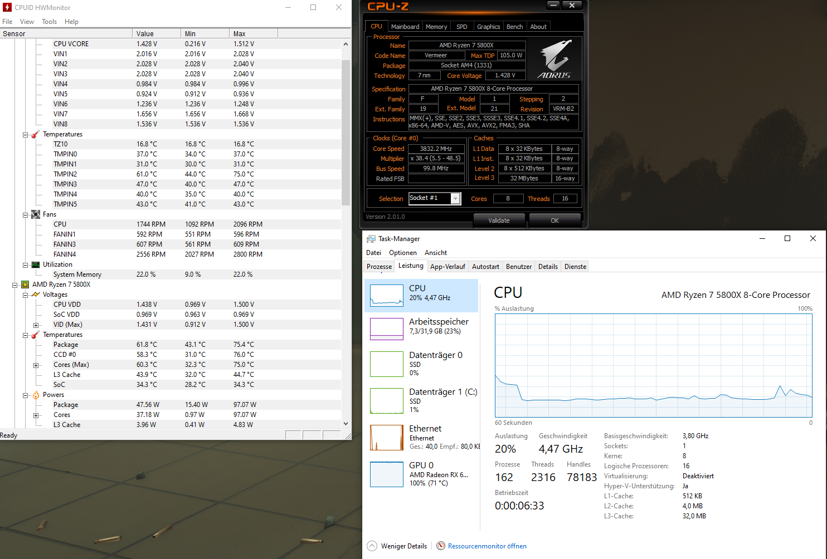This screenshot has width=827, height=559.
Task: Click the Powers flame icon in HWMonitor
Action: coord(36,395)
